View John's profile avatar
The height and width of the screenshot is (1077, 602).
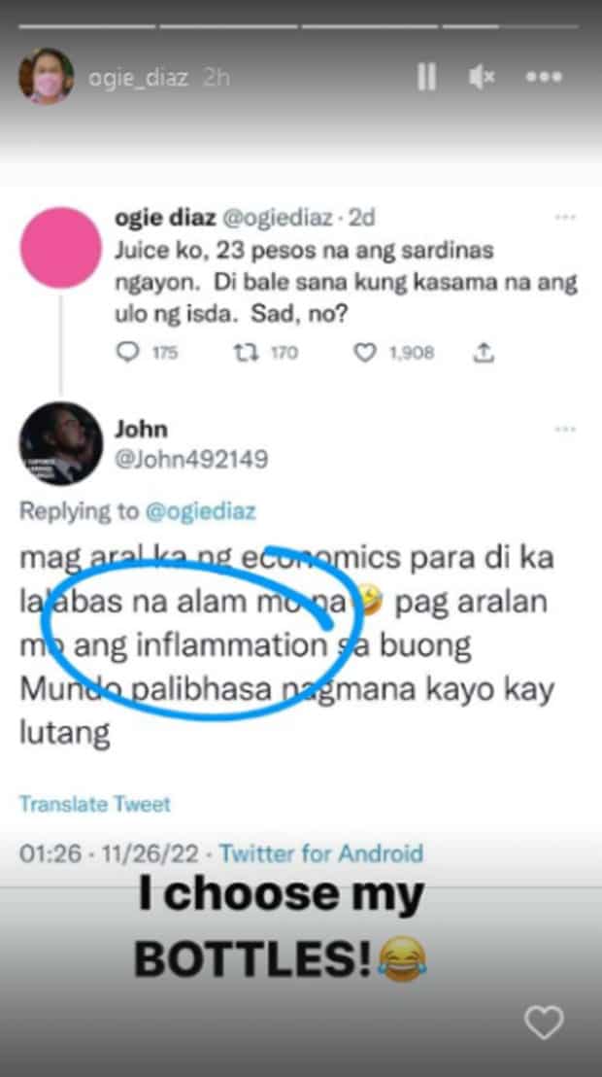pos(61,443)
